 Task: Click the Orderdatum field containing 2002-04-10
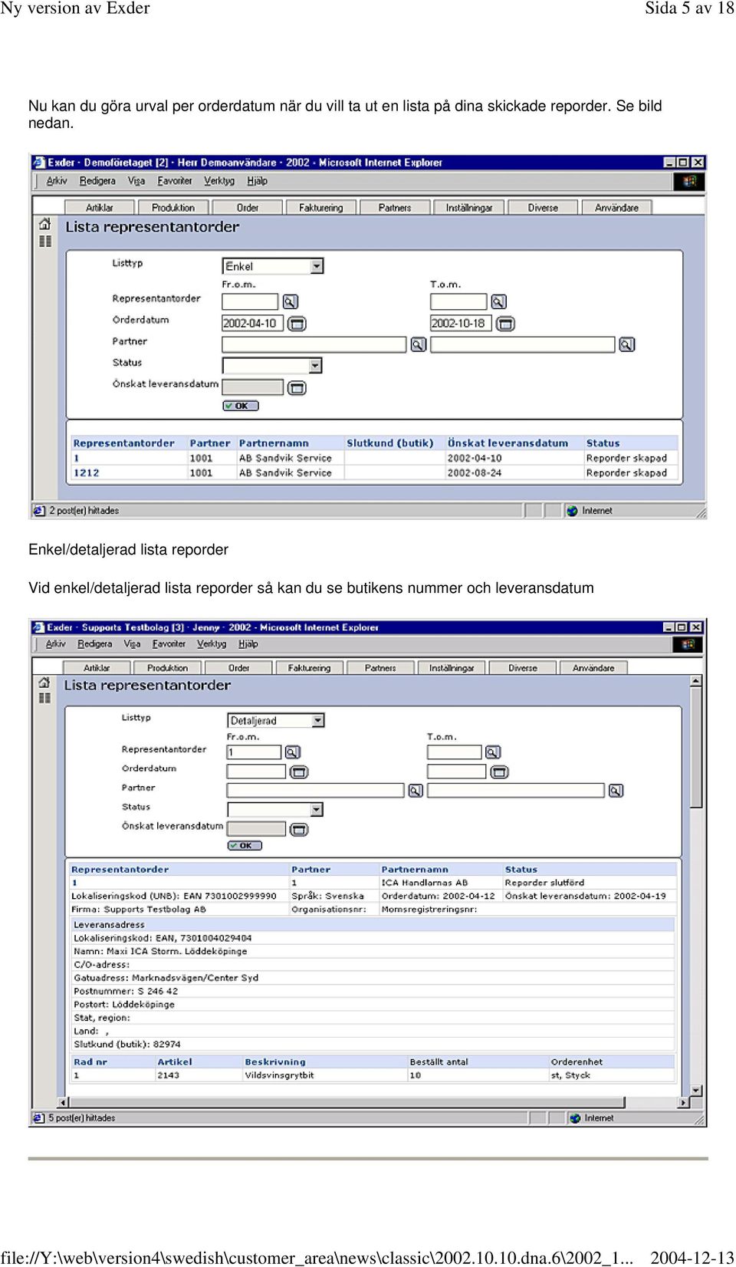click(253, 324)
